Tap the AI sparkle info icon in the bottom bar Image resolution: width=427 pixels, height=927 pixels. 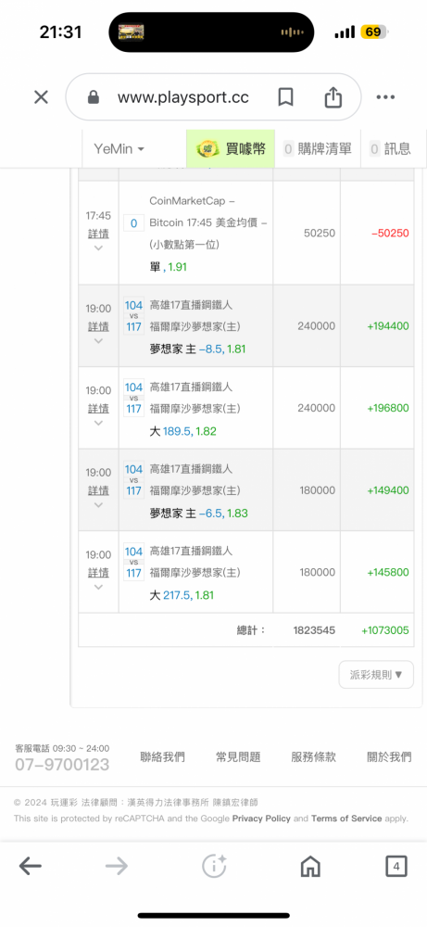[x=214, y=866]
